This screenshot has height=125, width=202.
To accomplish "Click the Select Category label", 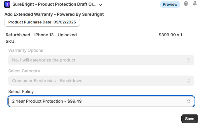I will pyautogui.click(x=24, y=71).
